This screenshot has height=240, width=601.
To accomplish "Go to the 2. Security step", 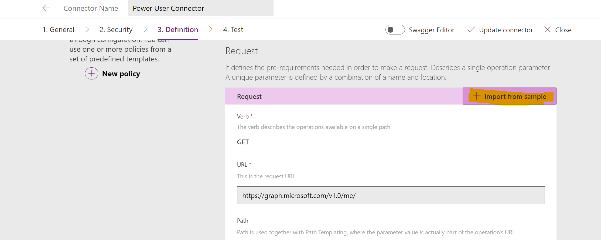I will (x=116, y=30).
